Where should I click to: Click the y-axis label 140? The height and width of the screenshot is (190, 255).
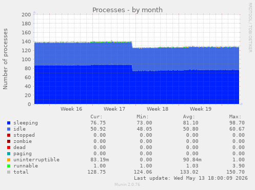(26, 41)
